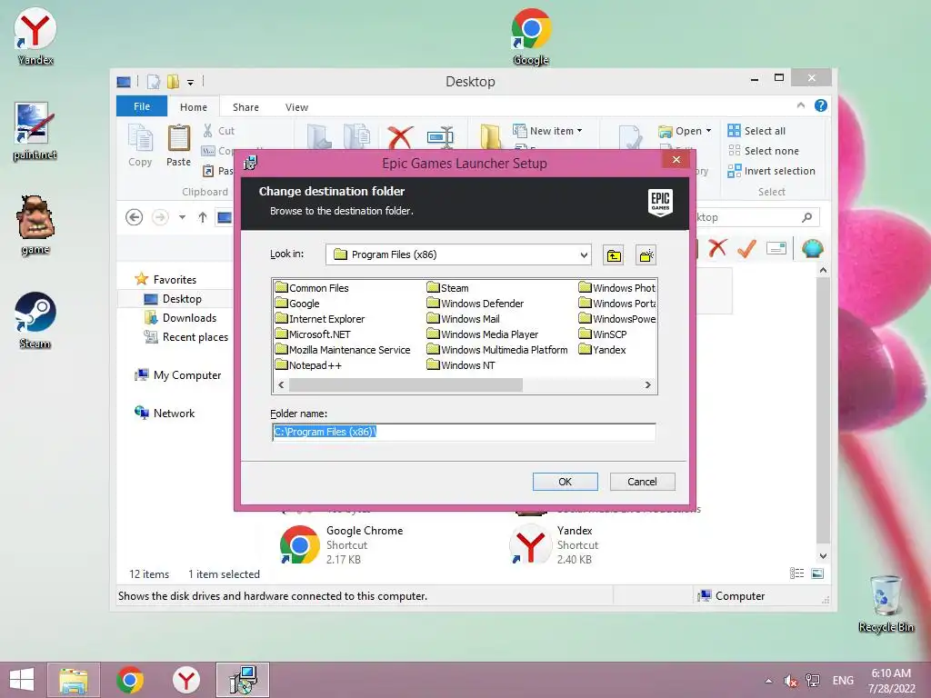Select Downloads in the navigation pane
The height and width of the screenshot is (698, 931).
click(181, 317)
